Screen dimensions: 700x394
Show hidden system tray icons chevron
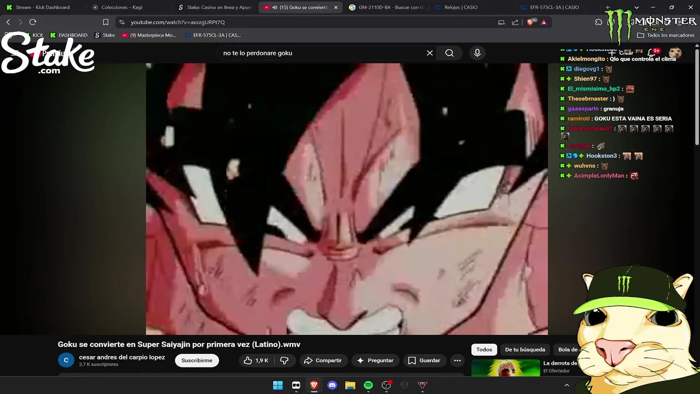pyautogui.click(x=567, y=385)
